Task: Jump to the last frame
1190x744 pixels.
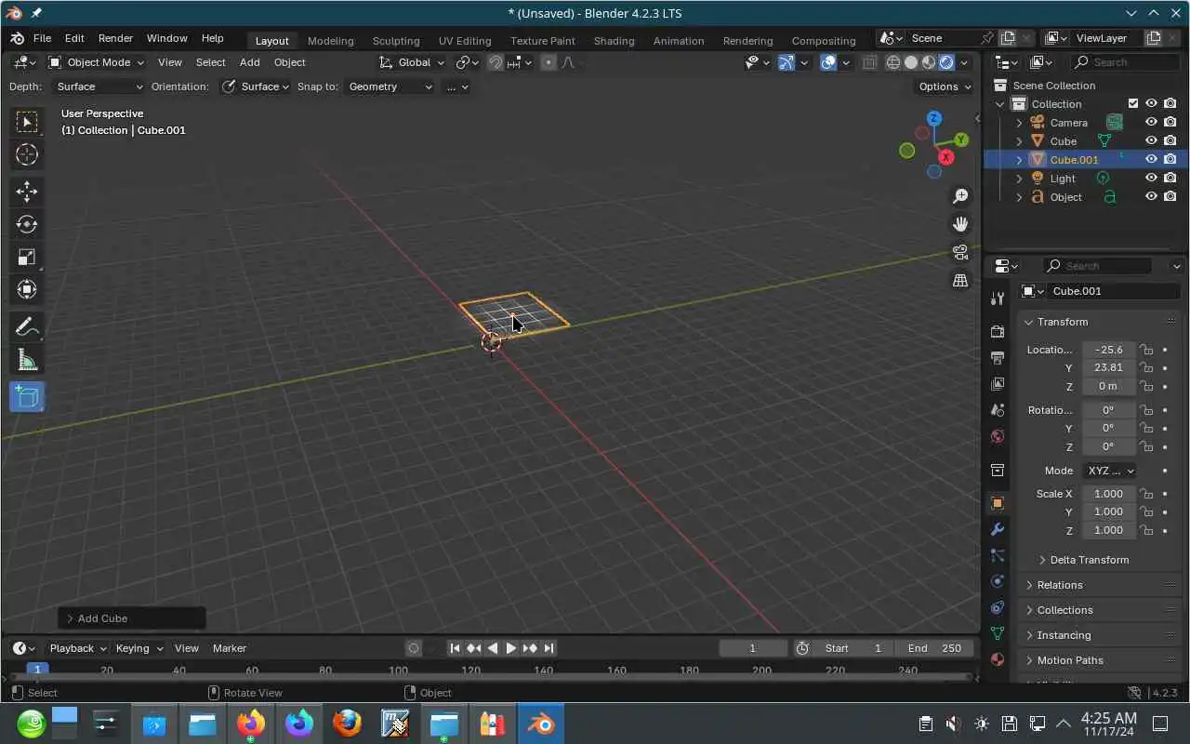Action: 549,648
